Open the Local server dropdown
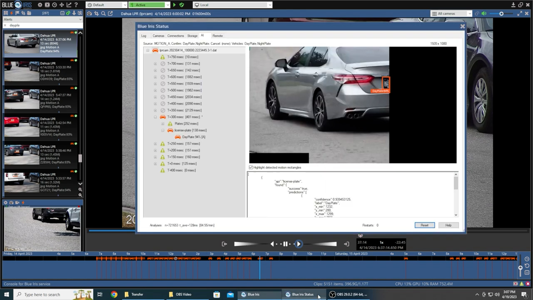 click(232, 5)
